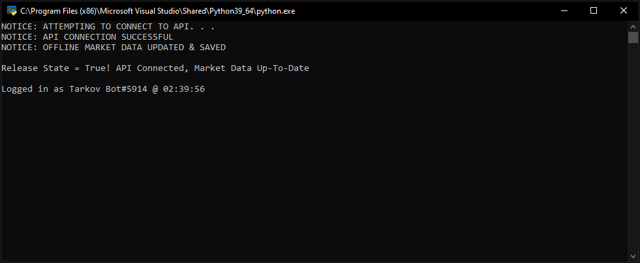
Task: Close the python.exe console window
Action: pos(624,10)
